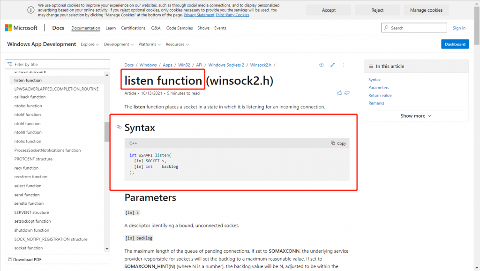Open sendto function entry
Image resolution: width=480 pixels, height=271 pixels.
29,203
